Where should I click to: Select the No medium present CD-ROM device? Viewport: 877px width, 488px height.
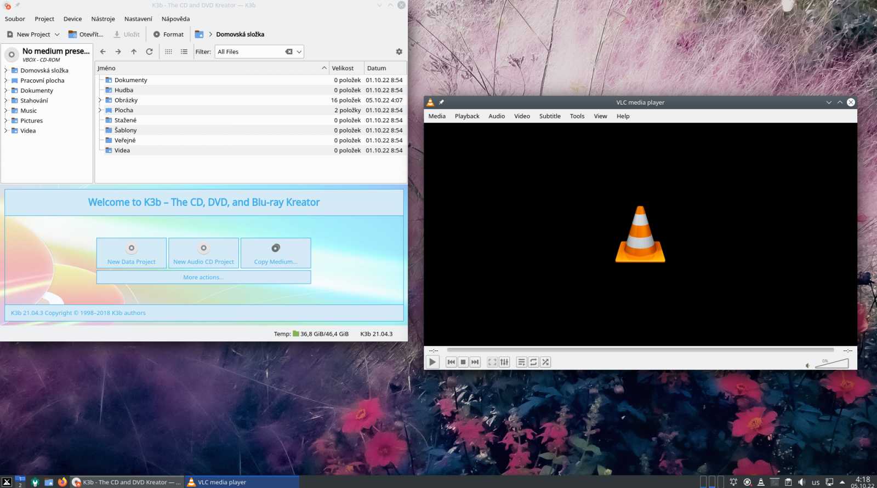click(47, 55)
